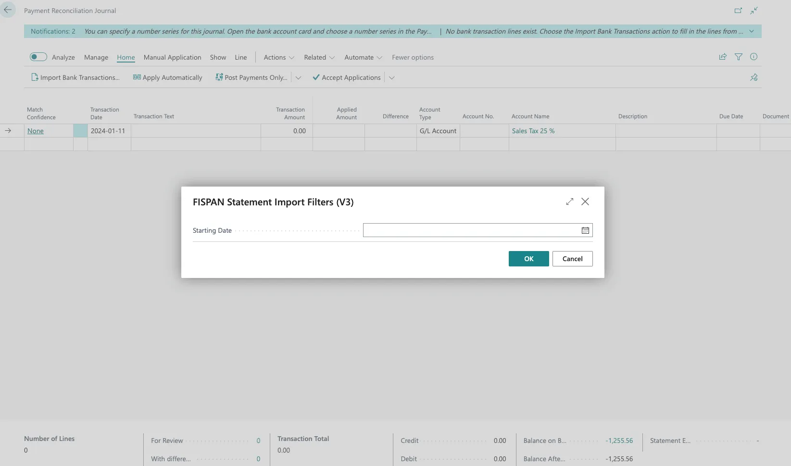The width and height of the screenshot is (791, 466).
Task: Open the filter pane icon
Action: 739,57
